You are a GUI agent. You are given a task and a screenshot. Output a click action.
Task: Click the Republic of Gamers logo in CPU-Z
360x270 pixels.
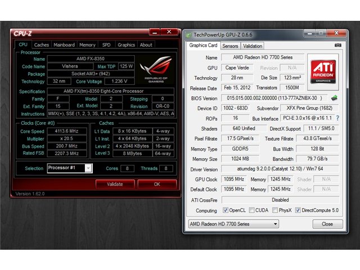pyautogui.click(x=156, y=70)
